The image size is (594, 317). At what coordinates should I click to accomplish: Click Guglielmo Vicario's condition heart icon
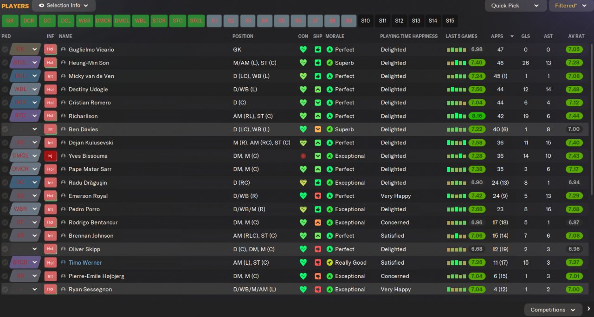coord(303,50)
